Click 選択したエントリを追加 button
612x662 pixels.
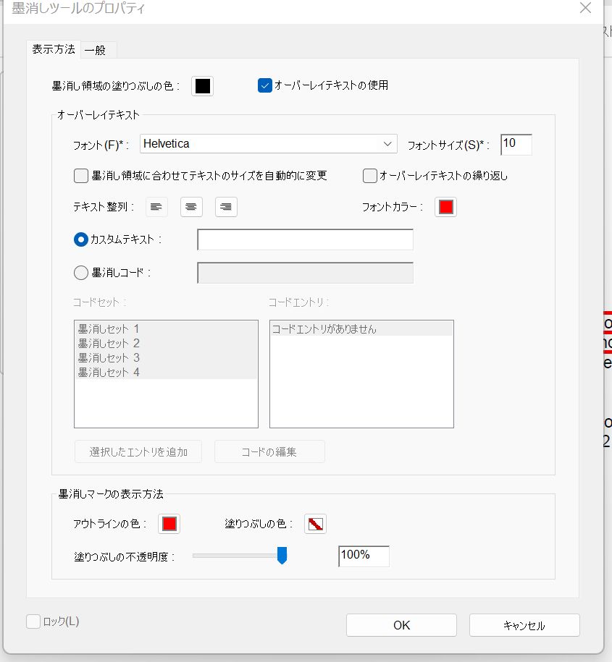[138, 451]
